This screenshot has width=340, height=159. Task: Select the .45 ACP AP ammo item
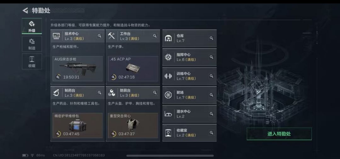[133, 69]
